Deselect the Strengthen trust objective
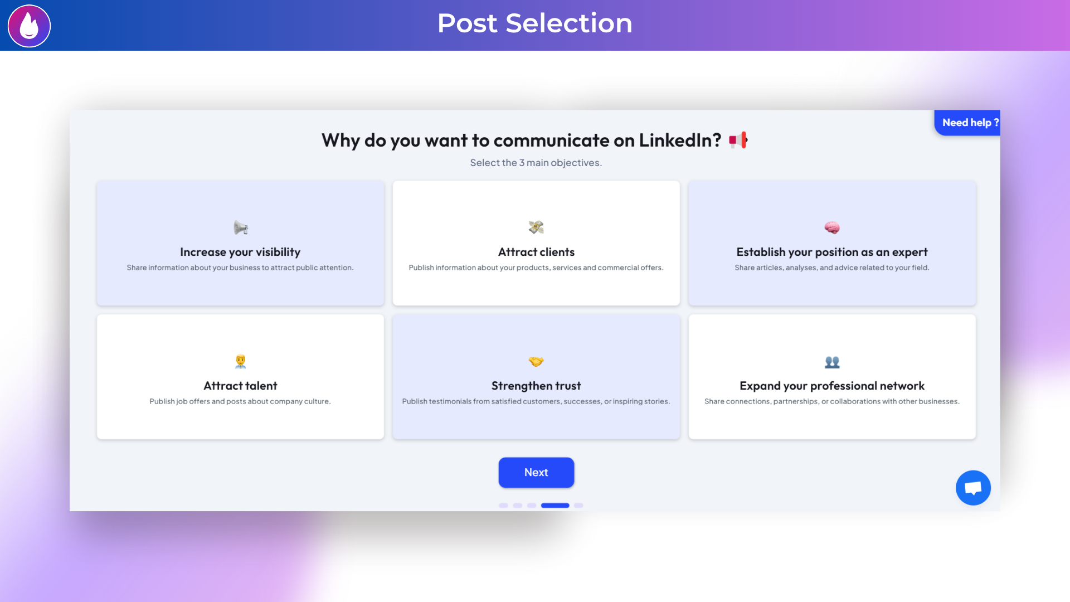Image resolution: width=1070 pixels, height=602 pixels. click(x=536, y=386)
